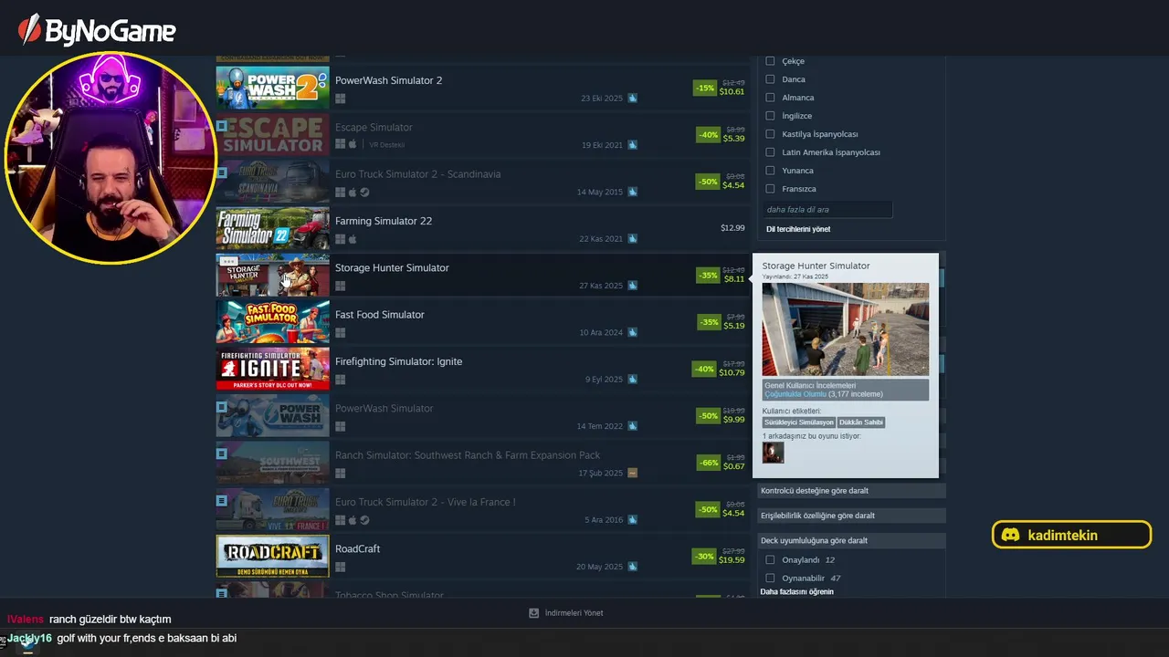Click the ByNoGame logo
The width and height of the screenshot is (1169, 657).
click(97, 30)
